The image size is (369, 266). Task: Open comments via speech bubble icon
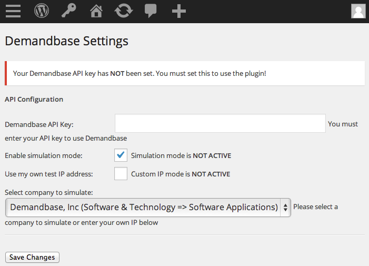tap(151, 11)
